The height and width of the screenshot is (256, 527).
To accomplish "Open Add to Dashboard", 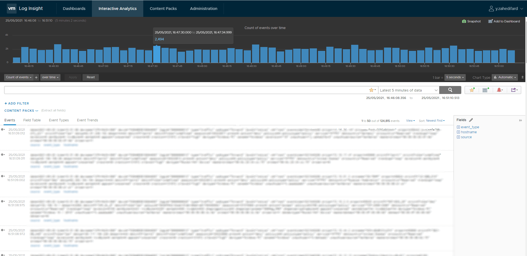I will [x=504, y=21].
